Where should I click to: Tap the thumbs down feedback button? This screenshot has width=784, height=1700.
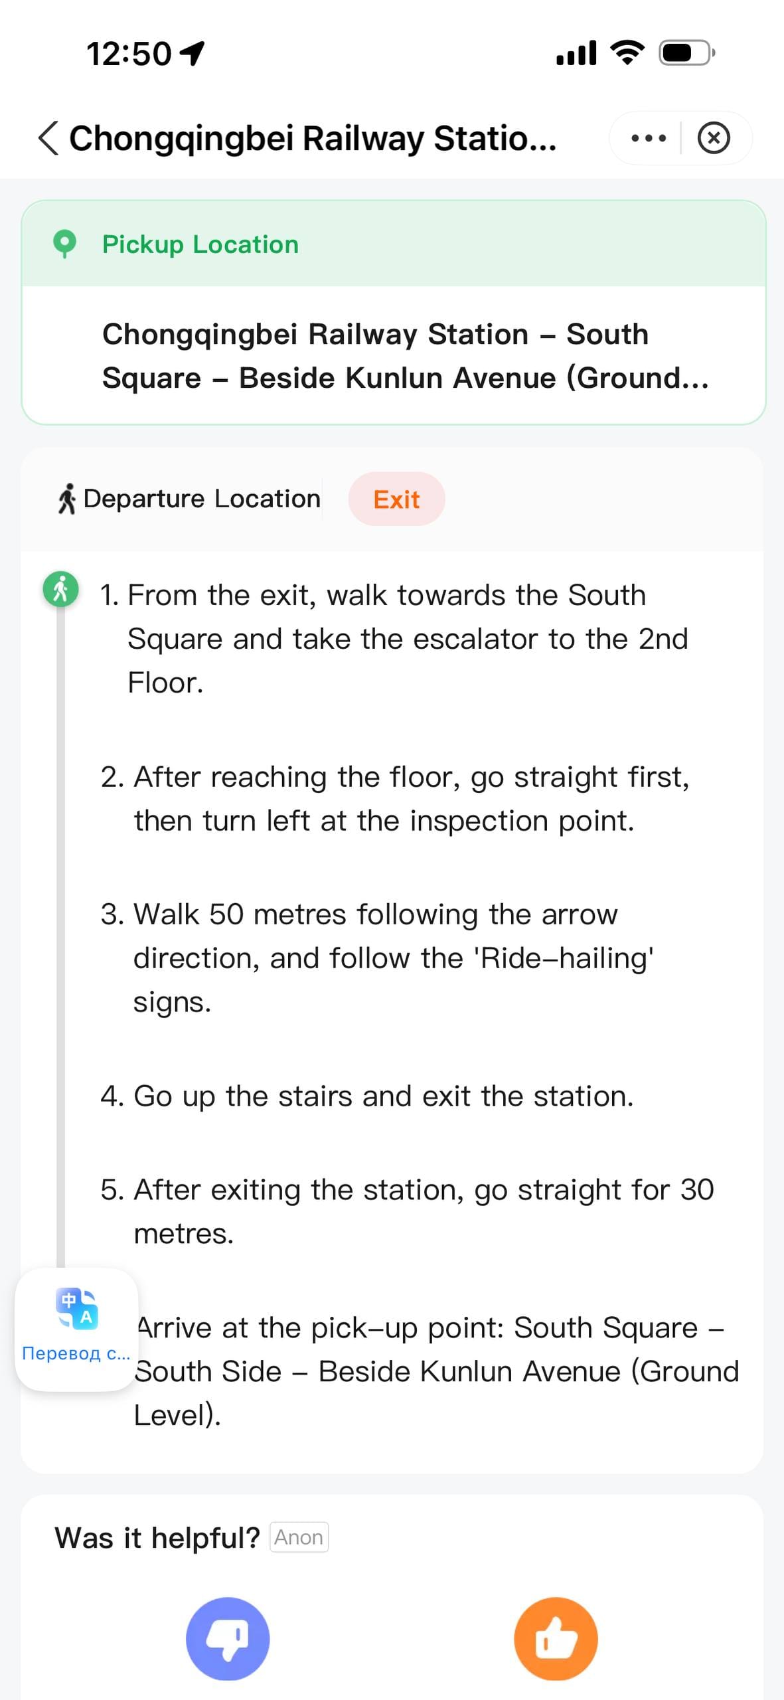[228, 1638]
